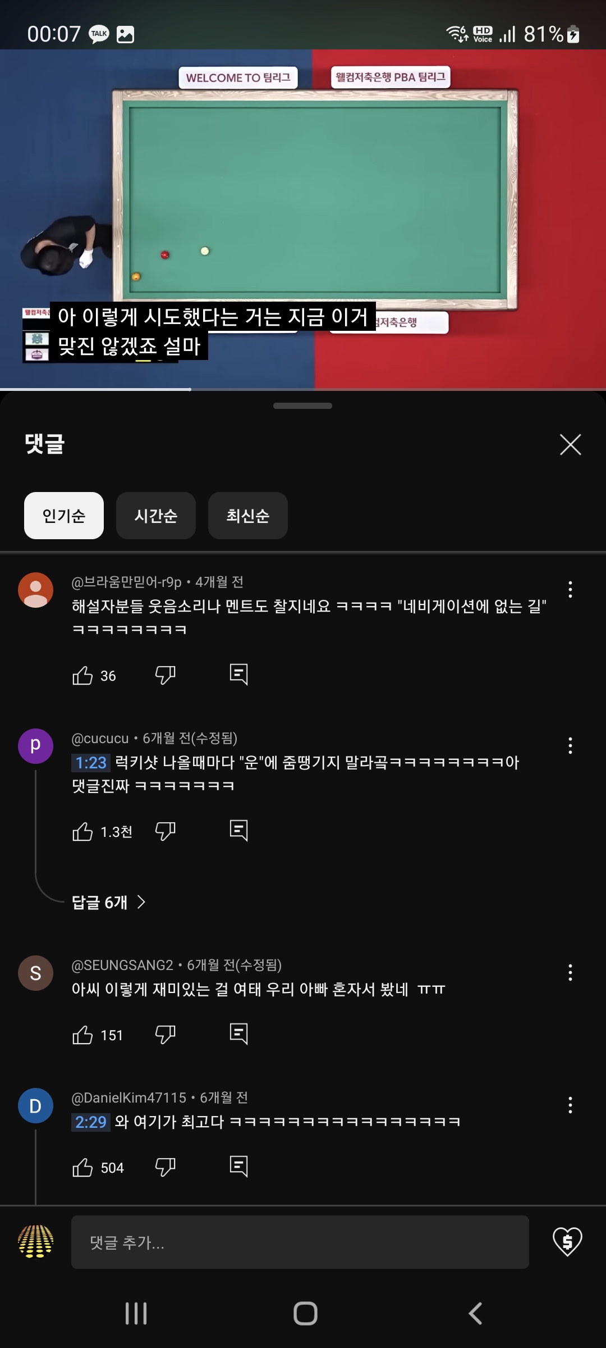The height and width of the screenshot is (1348, 606).
Task: Jump to 2:29 timestamp link
Action: click(91, 1122)
